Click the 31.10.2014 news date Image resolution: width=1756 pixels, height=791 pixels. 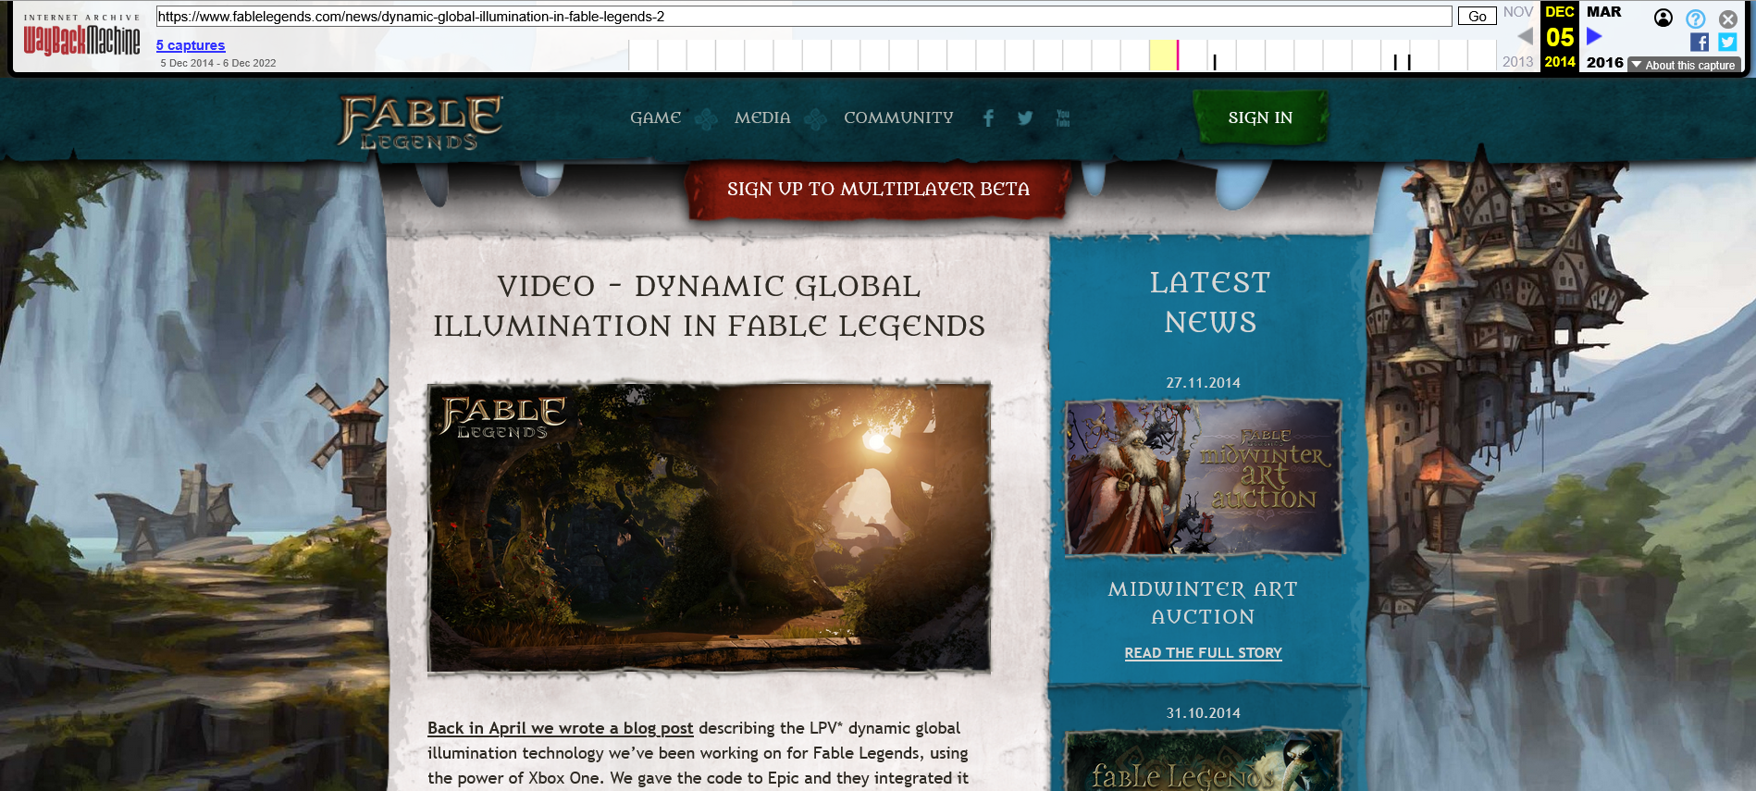coord(1203,713)
